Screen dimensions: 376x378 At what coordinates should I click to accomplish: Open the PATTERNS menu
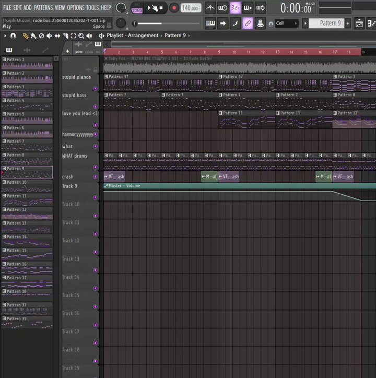(43, 8)
